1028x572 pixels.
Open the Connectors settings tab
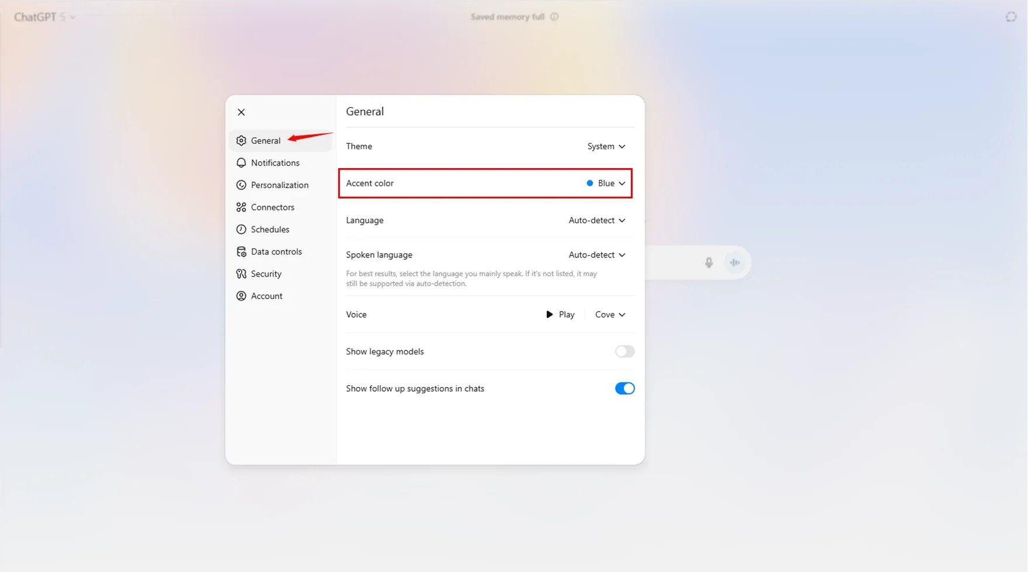coord(281,207)
